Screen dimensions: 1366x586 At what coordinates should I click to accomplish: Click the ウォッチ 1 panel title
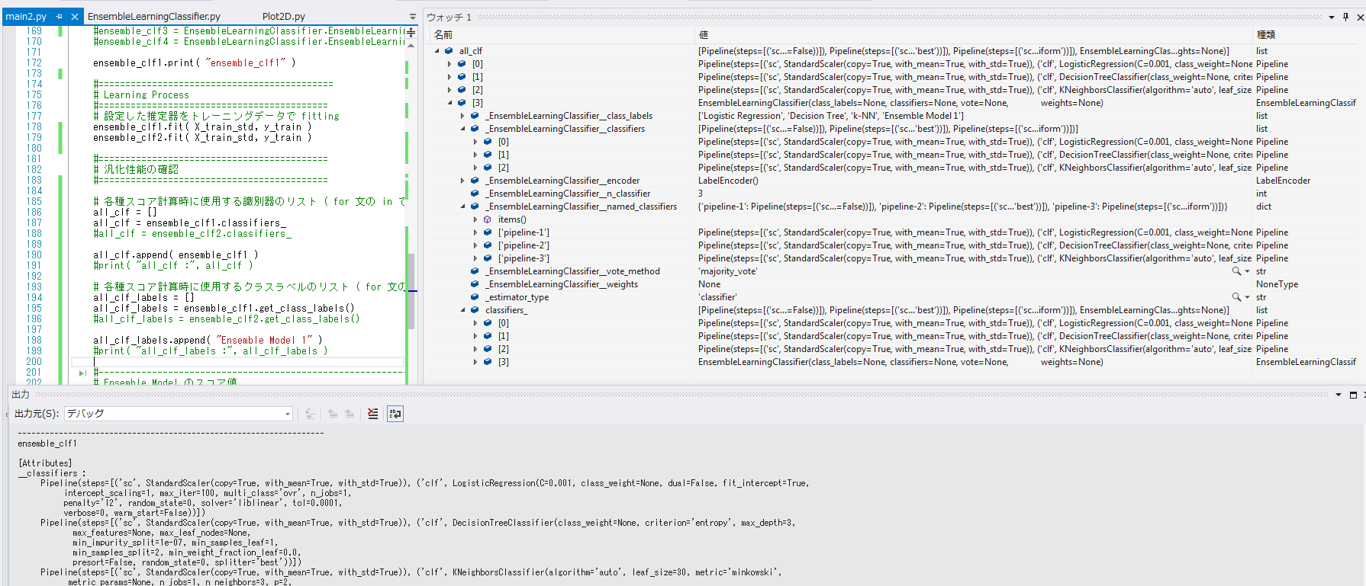click(x=449, y=17)
